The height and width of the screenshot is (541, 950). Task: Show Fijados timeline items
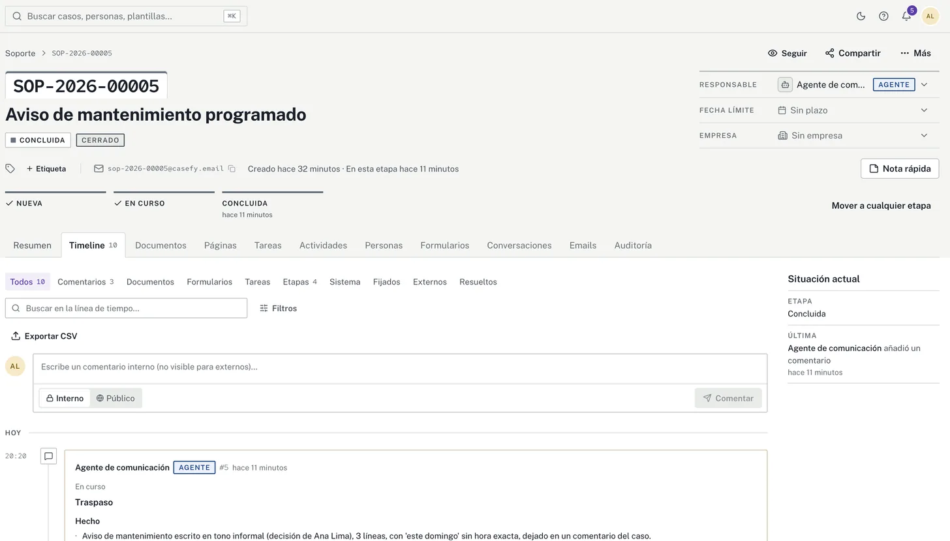(386, 282)
